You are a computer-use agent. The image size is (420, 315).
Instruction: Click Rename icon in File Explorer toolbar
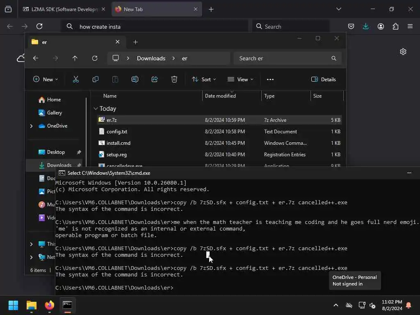[x=135, y=79]
